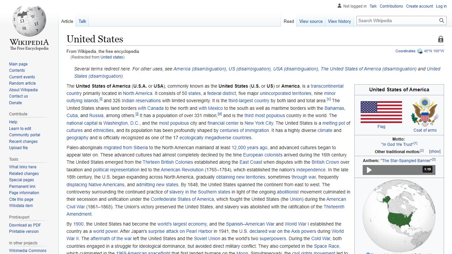Open America (disambiguation) hatnote link

200,69
